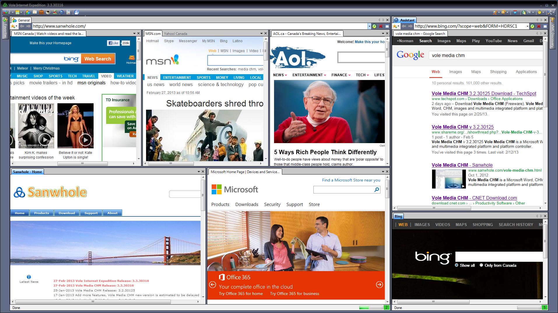Go back in the Assistant pane

click(404, 26)
